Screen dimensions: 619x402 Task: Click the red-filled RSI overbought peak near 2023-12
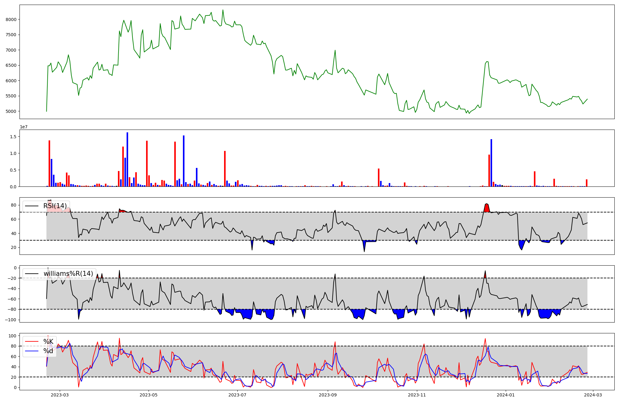(487, 208)
